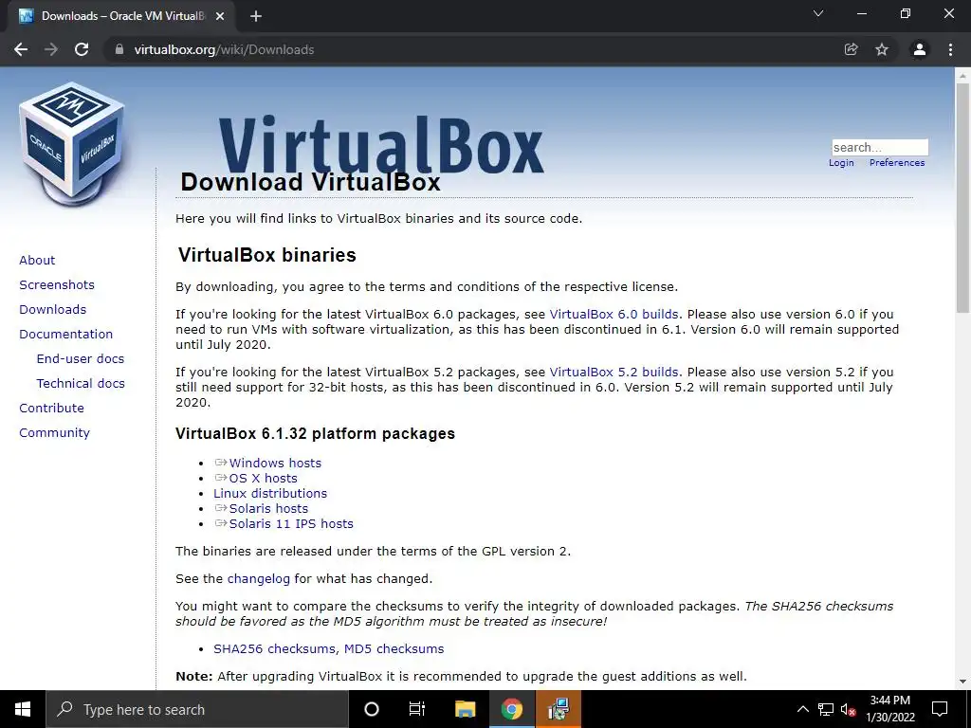Open the installer app on the taskbar
The width and height of the screenshot is (971, 728).
click(559, 709)
